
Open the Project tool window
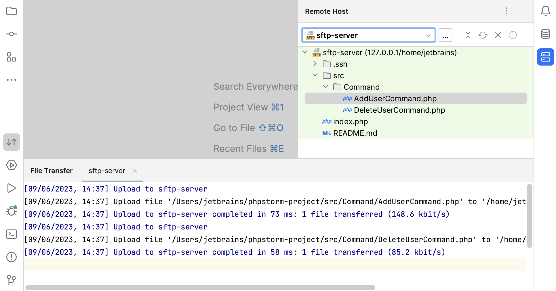(x=12, y=11)
